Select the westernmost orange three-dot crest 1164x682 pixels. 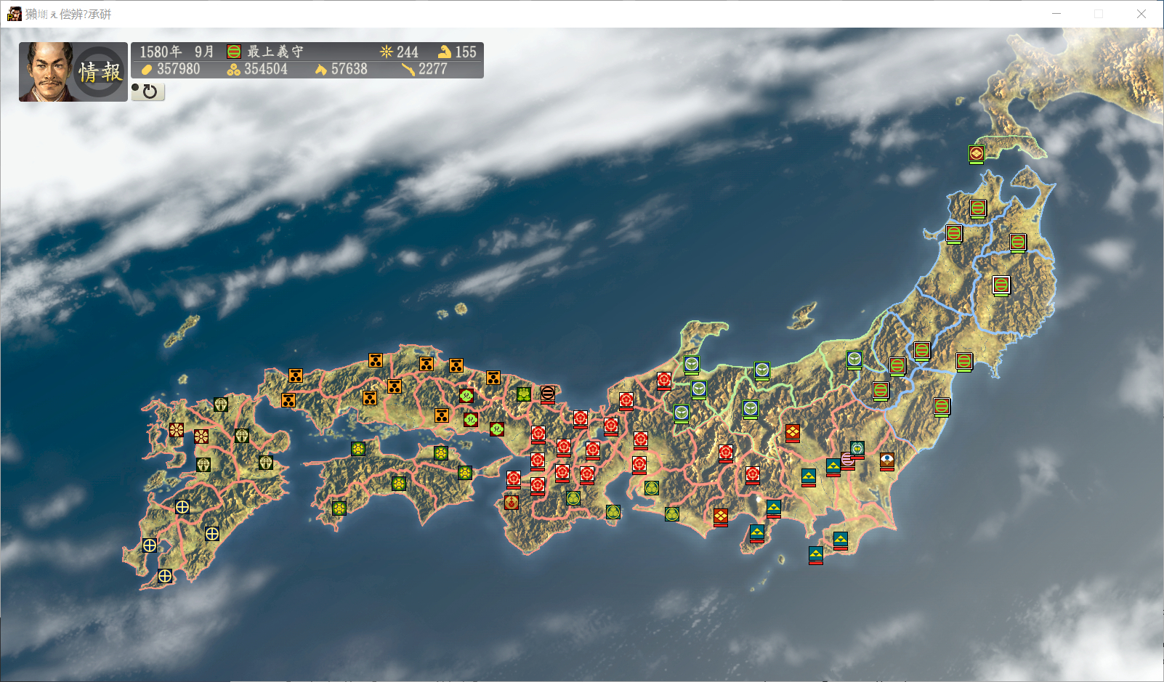click(x=288, y=400)
